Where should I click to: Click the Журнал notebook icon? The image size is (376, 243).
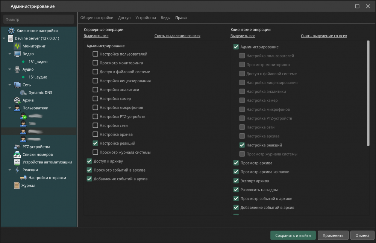17,186
